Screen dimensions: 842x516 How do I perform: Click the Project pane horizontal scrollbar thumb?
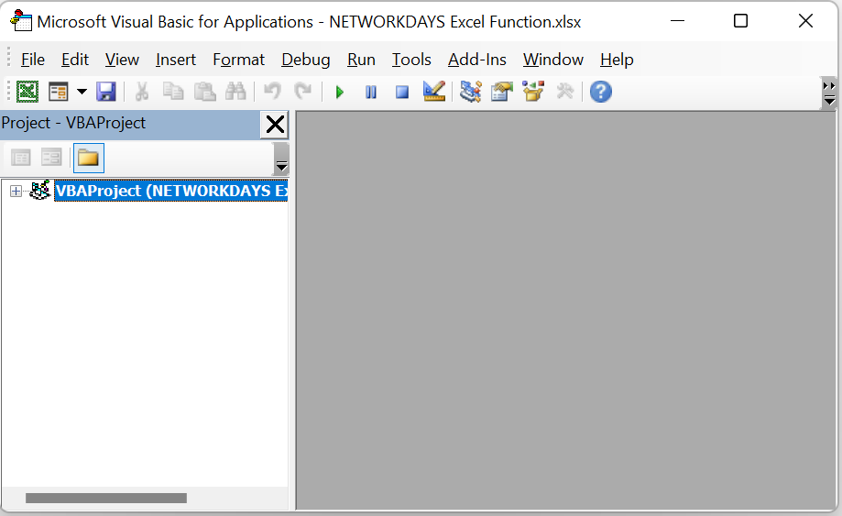click(x=106, y=499)
